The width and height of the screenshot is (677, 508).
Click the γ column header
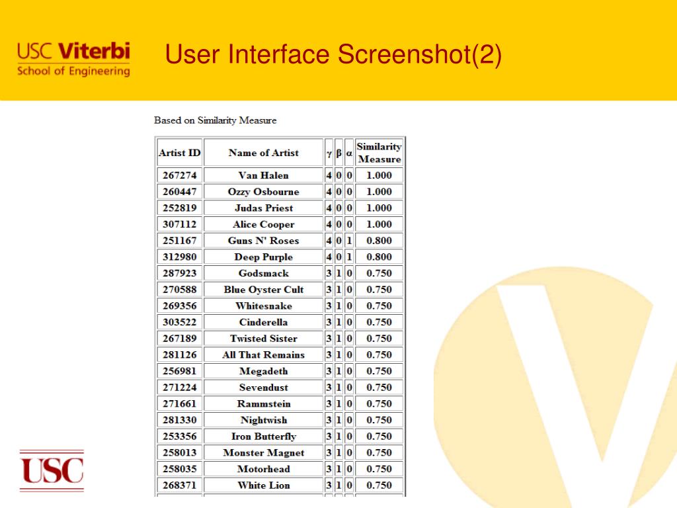(x=329, y=153)
